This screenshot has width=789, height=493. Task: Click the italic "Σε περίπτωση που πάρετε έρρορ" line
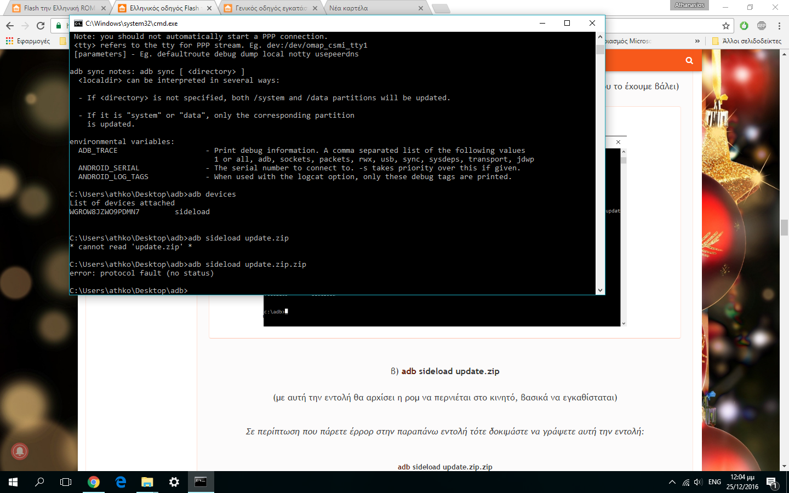point(445,432)
